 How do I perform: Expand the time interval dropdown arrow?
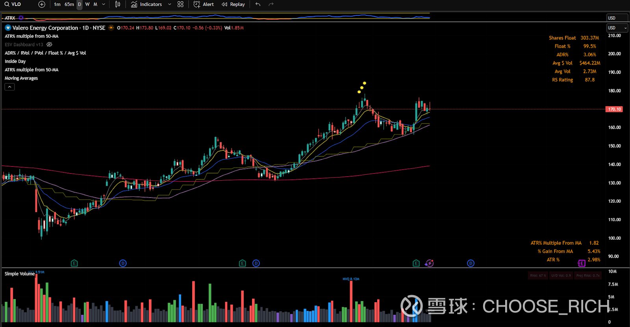104,4
